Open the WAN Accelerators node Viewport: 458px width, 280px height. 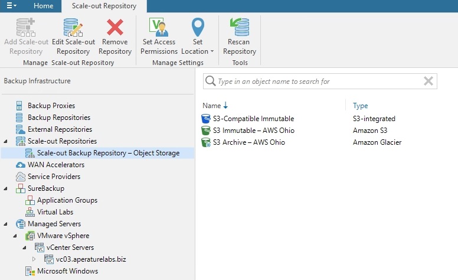point(56,165)
